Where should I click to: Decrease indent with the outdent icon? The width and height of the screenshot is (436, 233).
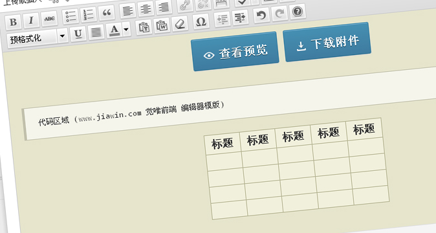pos(222,19)
